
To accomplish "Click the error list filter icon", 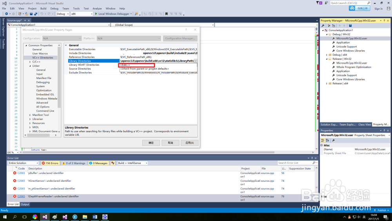I will 113,163.
